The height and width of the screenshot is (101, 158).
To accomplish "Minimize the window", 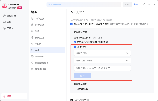I will 149,4.
